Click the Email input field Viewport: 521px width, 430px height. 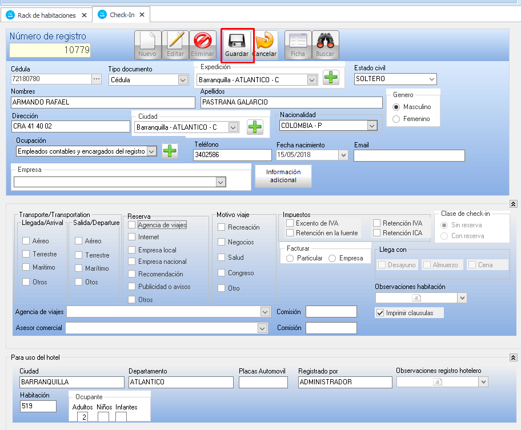[409, 155]
